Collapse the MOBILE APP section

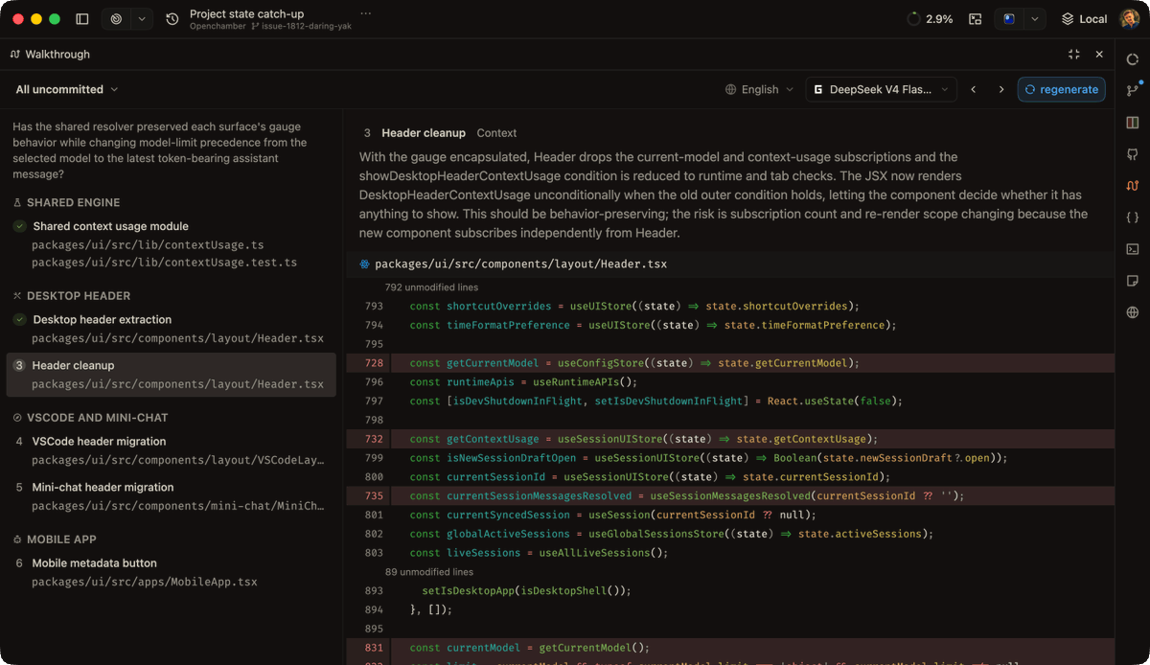55,539
